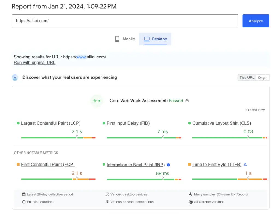Viewport: 280px width, 214px height.
Task: Click the CLS value 0.03
Action: tap(248, 132)
